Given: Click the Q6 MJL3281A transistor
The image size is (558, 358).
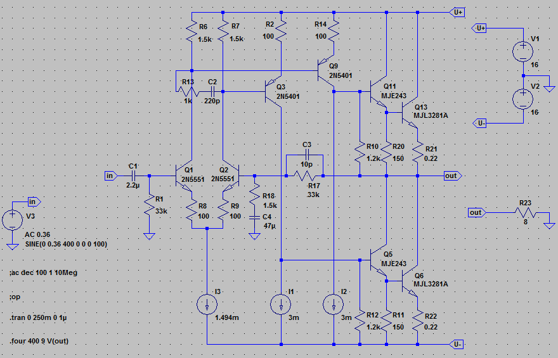Looking at the screenshot, I should click(x=409, y=281).
